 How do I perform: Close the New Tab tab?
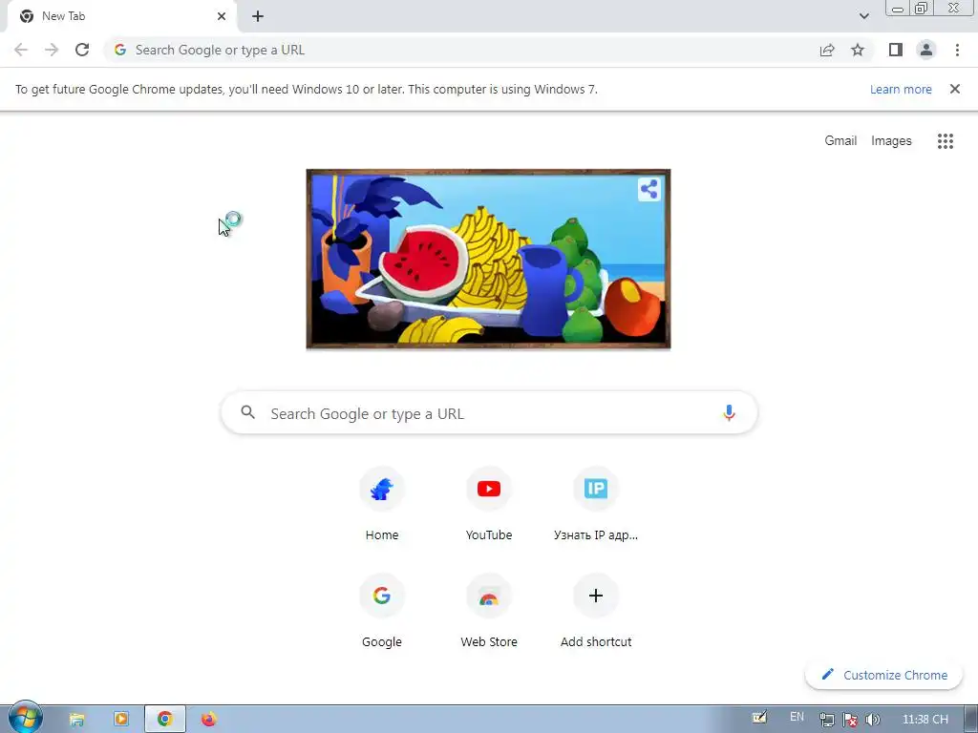pos(222,16)
